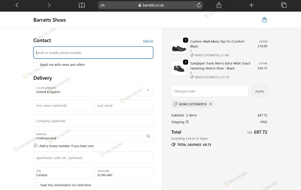Click the Subtotal · 2 items label
301x190 pixels.
point(184,115)
